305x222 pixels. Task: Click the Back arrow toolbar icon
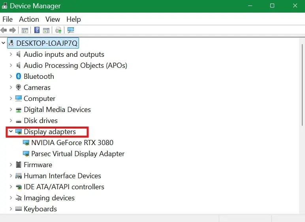point(4,30)
